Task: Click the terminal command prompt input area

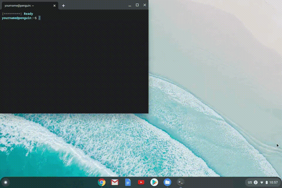Action: pyautogui.click(x=40, y=18)
